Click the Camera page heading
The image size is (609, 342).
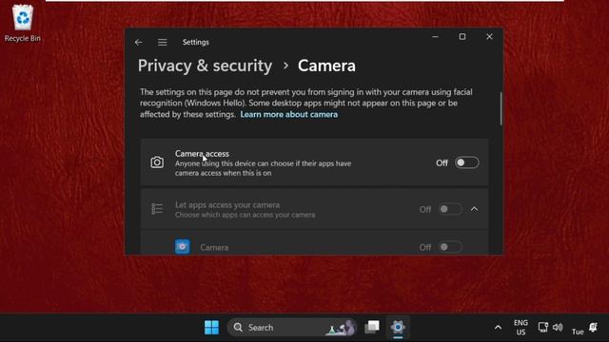(x=326, y=66)
